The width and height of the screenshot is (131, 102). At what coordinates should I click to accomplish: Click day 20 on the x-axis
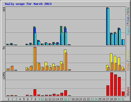(x=81, y=99)
